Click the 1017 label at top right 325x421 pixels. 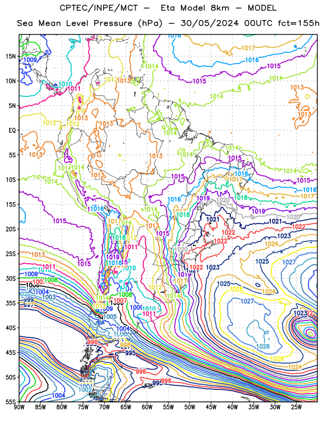(248, 48)
